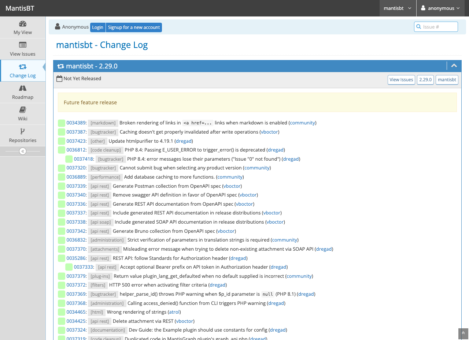Open issue 0034425 link
The image size is (469, 340).
(x=76, y=321)
